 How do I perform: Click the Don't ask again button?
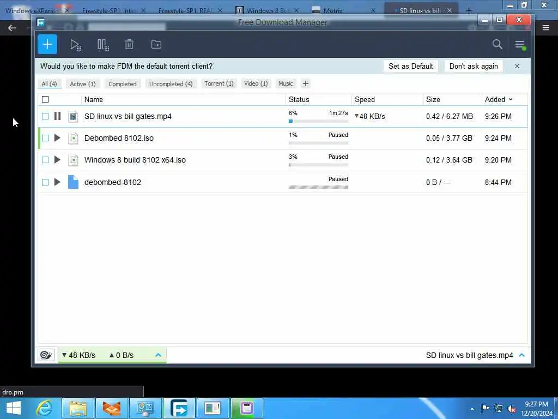[x=474, y=66]
